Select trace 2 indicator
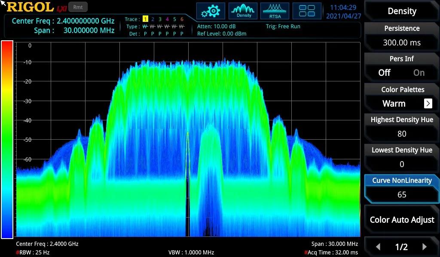This screenshot has height=257, width=440. point(153,19)
